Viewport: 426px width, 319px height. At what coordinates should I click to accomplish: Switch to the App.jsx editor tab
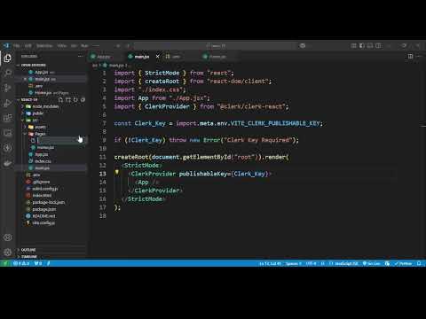click(x=104, y=57)
